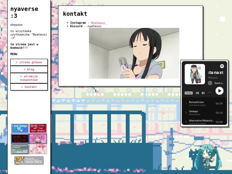Image resolution: width=232 pixels, height=174 pixels.
Task: Click the red manga stamp
Action: tap(38, 128)
